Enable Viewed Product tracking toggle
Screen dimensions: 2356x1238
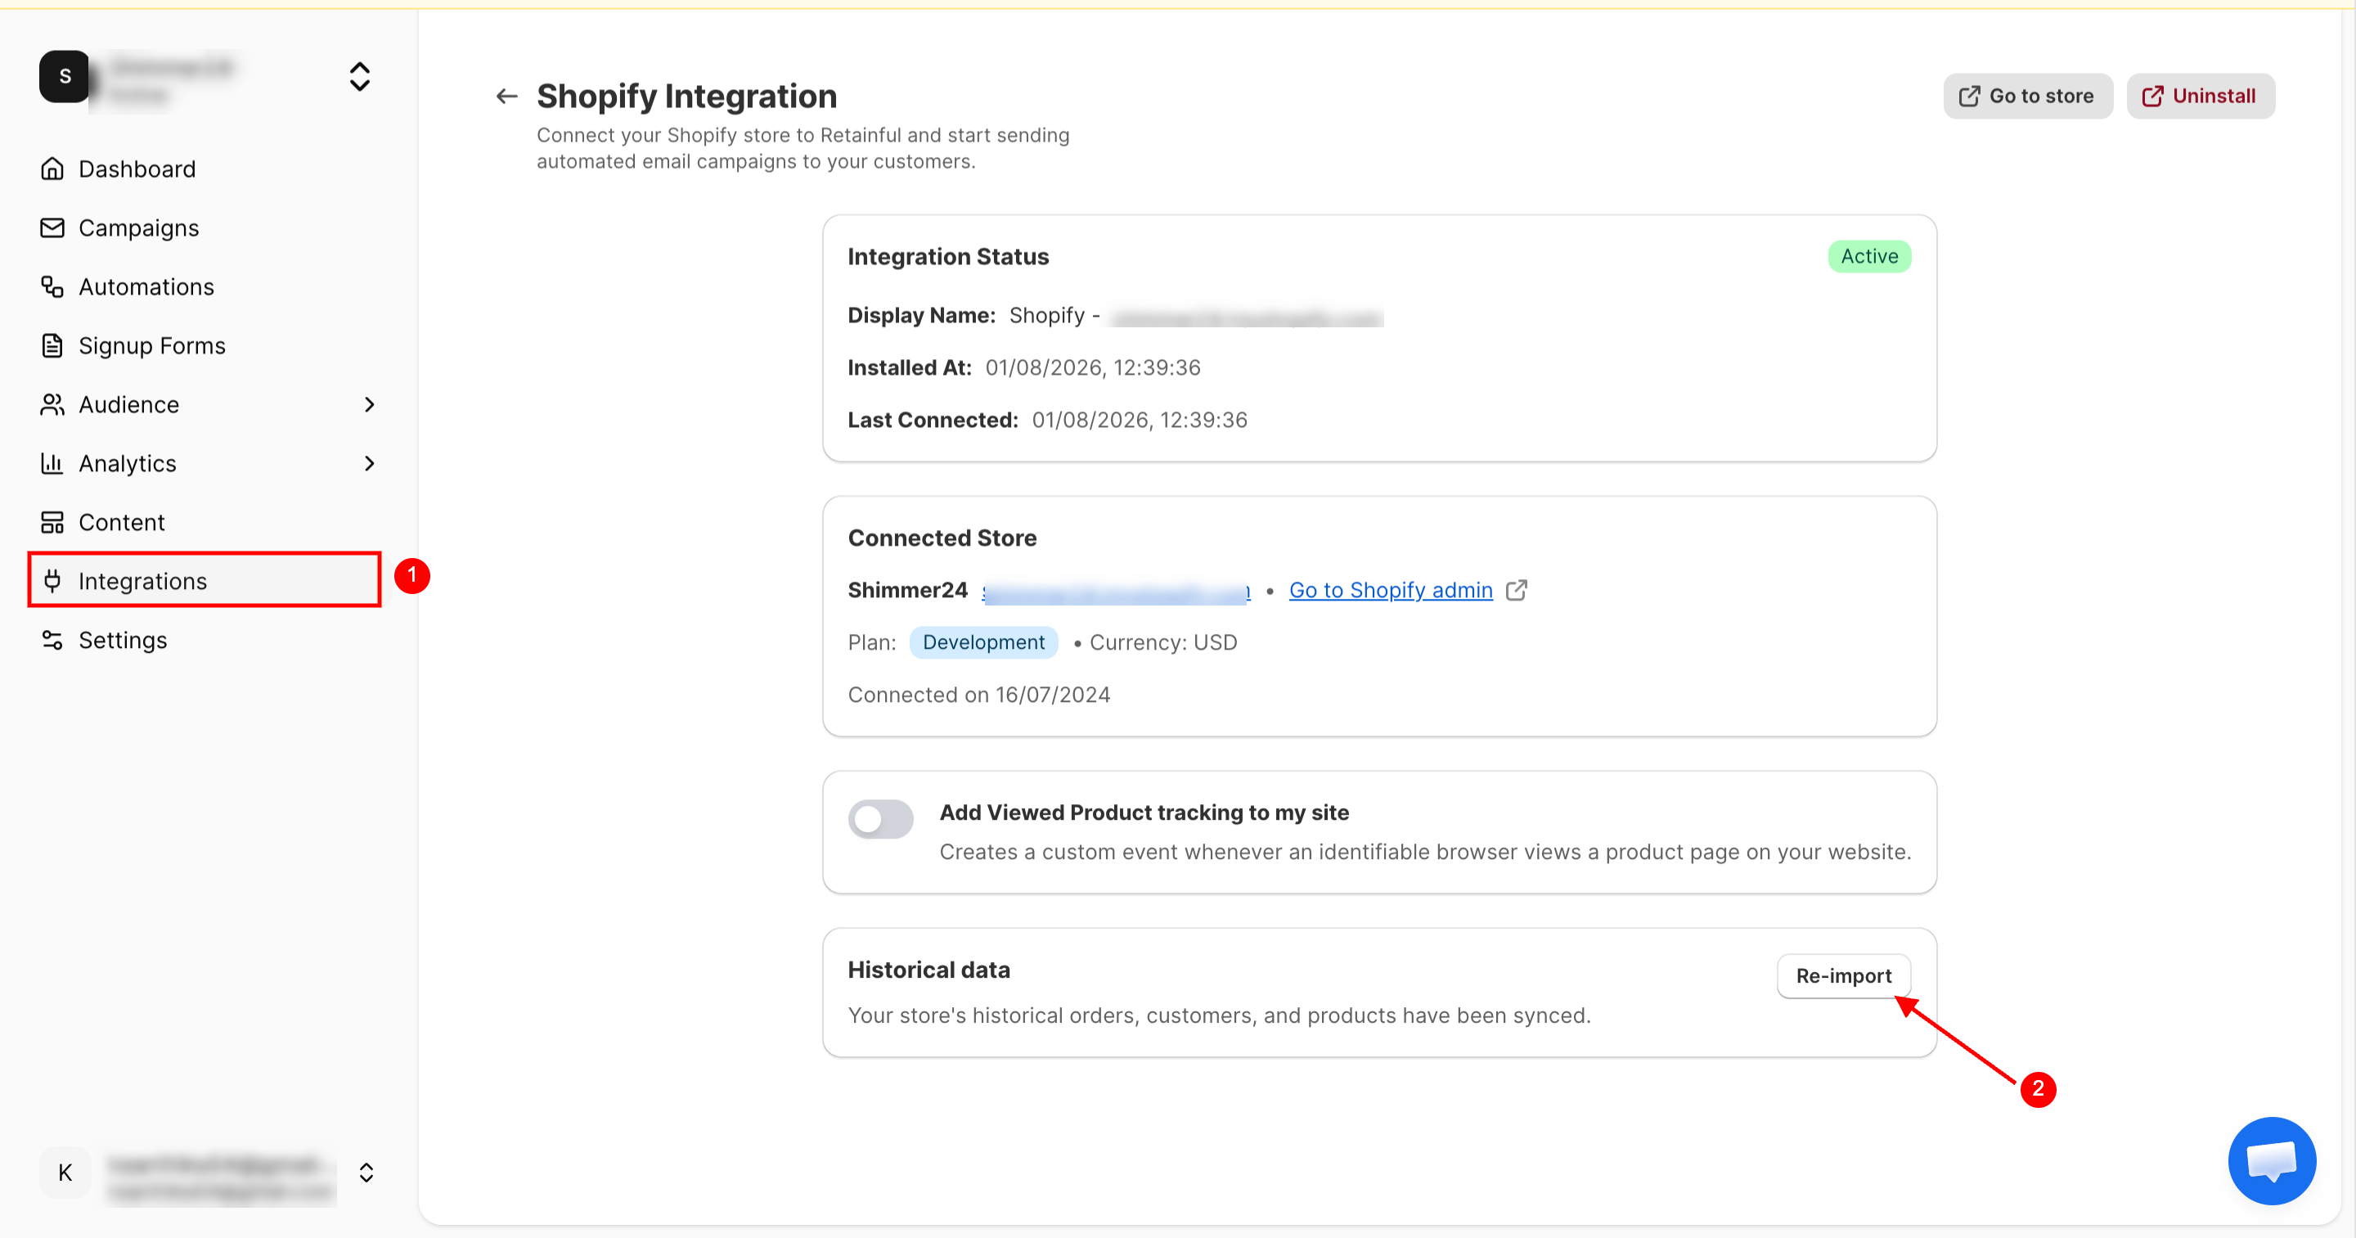[x=880, y=819]
